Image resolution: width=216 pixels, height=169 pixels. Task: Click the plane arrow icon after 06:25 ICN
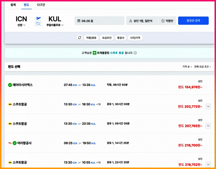click(x=80, y=143)
